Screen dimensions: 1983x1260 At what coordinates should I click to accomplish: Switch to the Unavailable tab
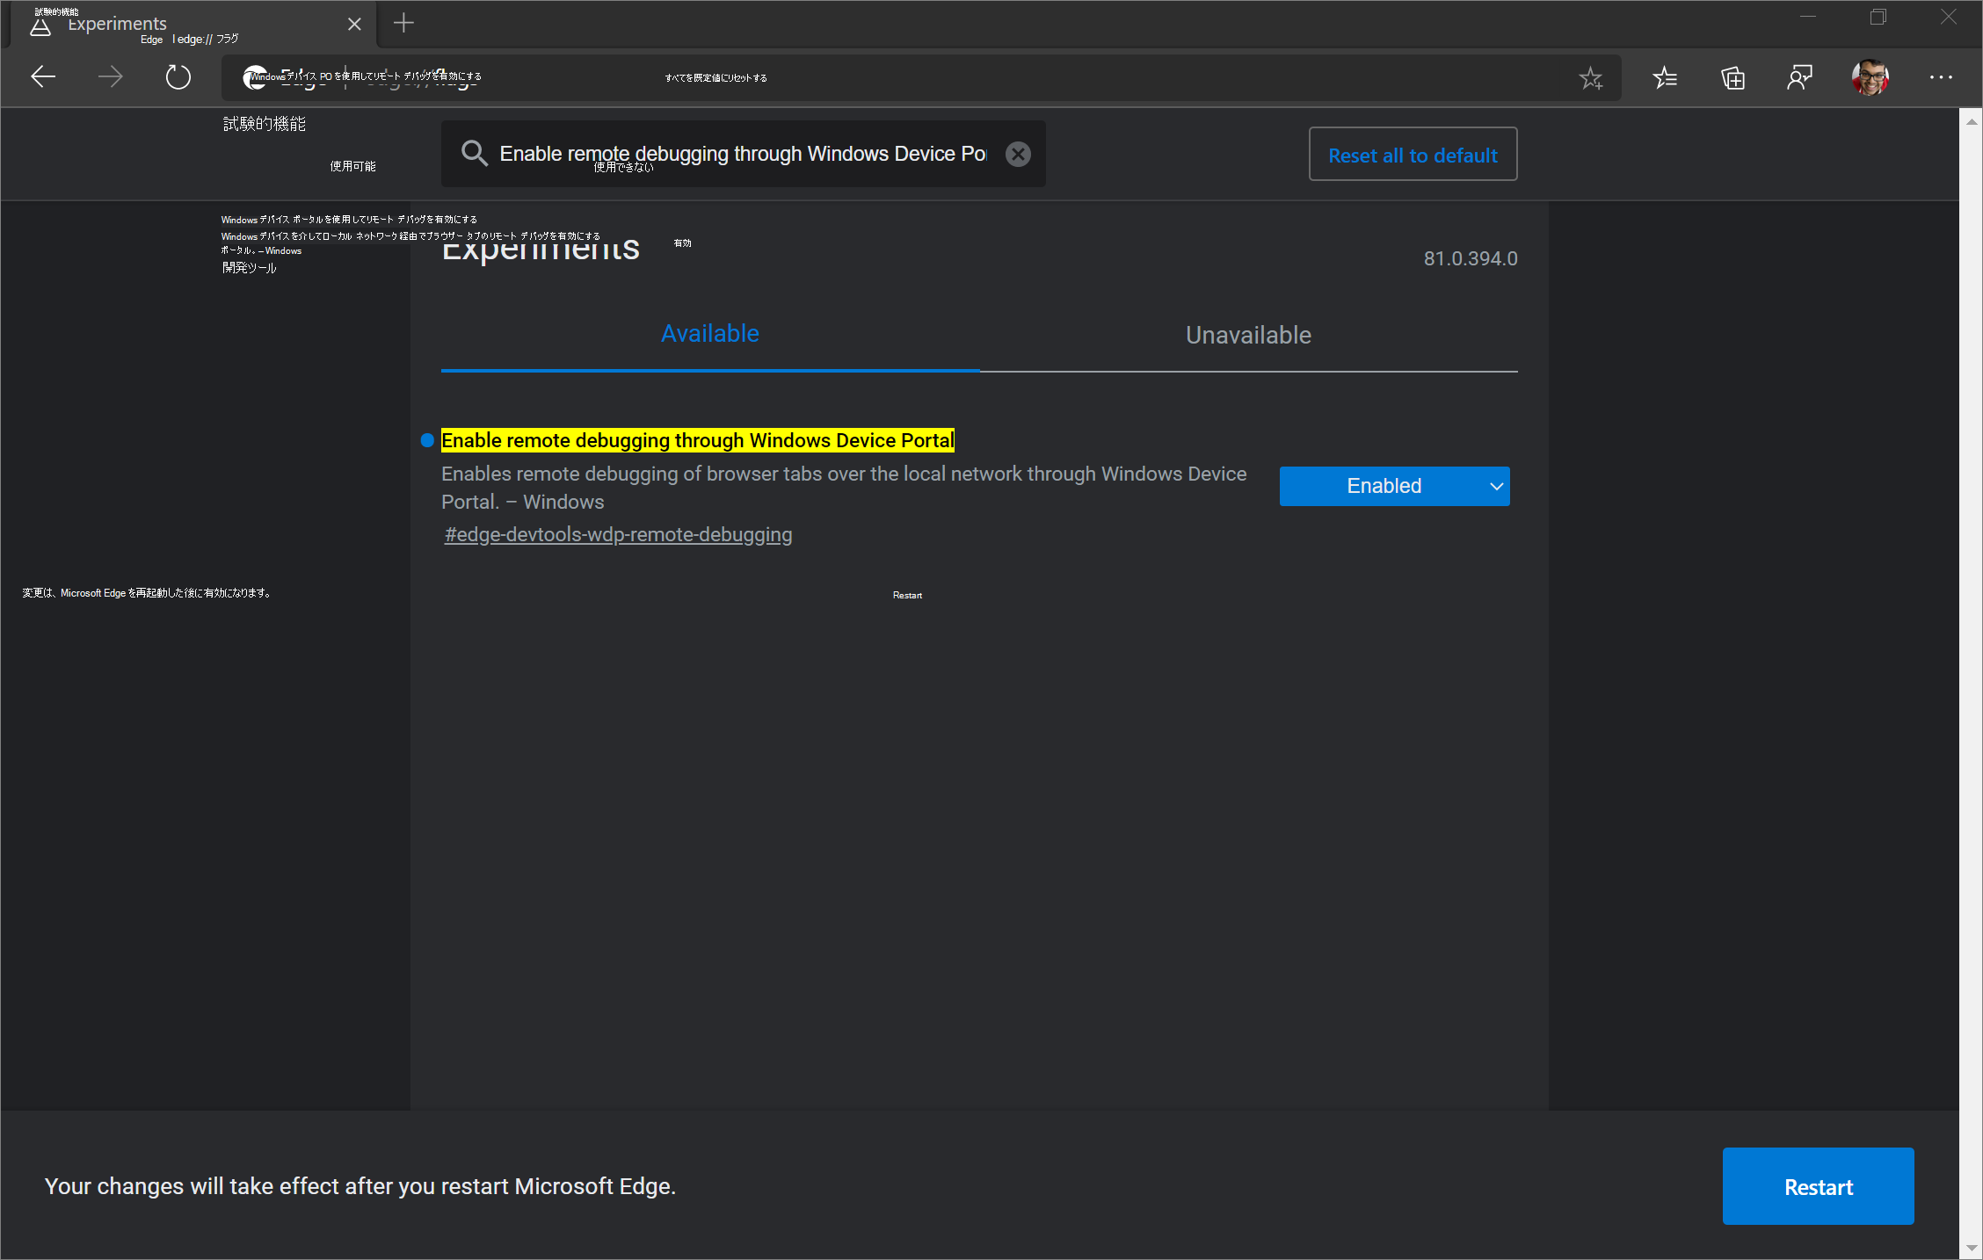click(1247, 335)
